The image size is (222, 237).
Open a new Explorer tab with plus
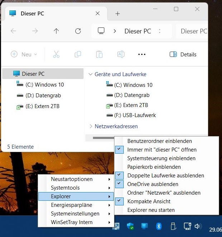pos(118,14)
